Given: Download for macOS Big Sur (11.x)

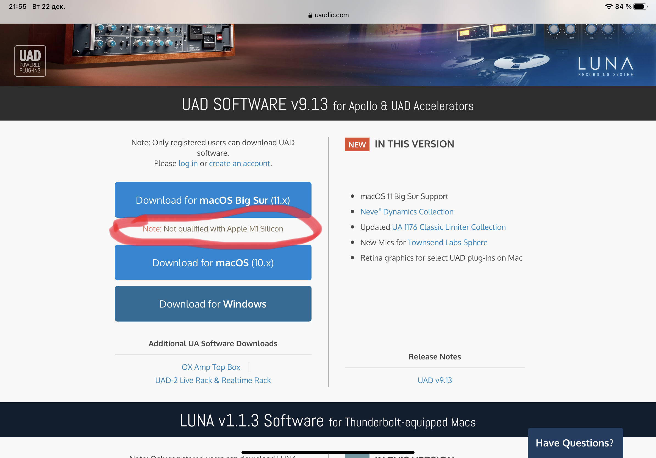Looking at the screenshot, I should [213, 200].
